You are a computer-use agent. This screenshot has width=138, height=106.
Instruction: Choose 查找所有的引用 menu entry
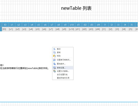[63, 78]
